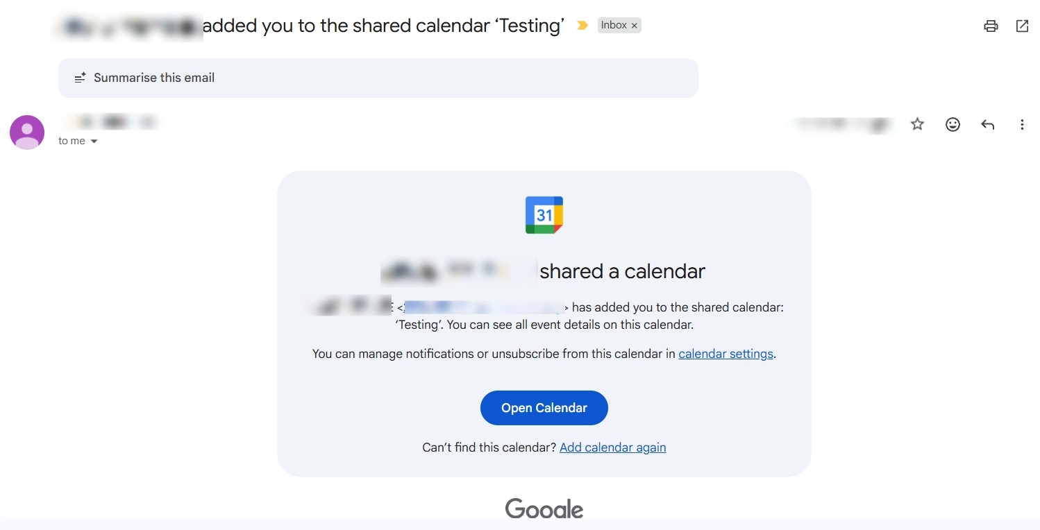Remove the Inbox label with its x
Viewport: 1040px width, 530px height.
coord(635,26)
